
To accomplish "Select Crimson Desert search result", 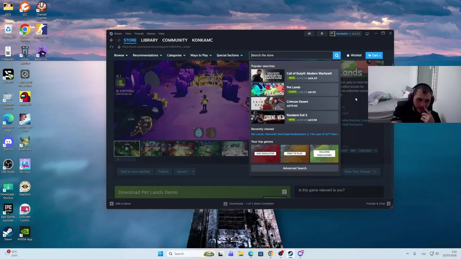I will 295,104.
